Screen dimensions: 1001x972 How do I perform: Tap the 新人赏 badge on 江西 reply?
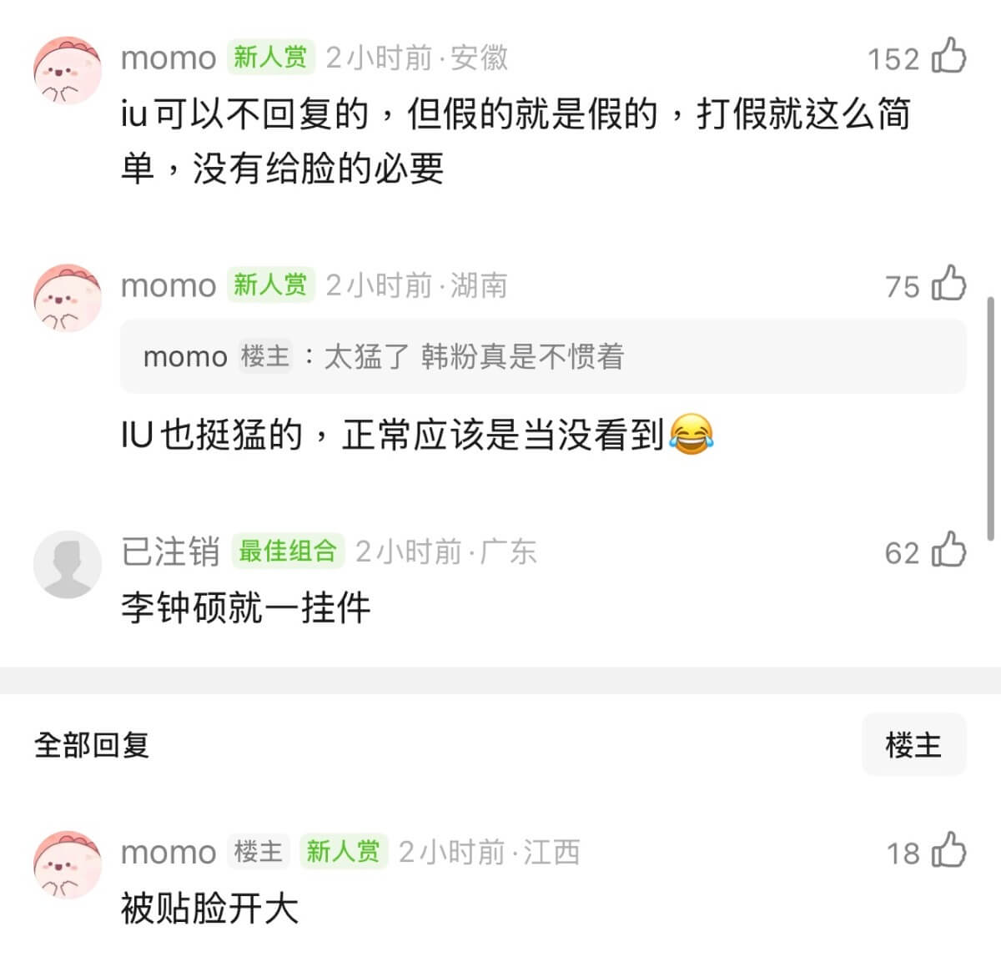tap(343, 851)
